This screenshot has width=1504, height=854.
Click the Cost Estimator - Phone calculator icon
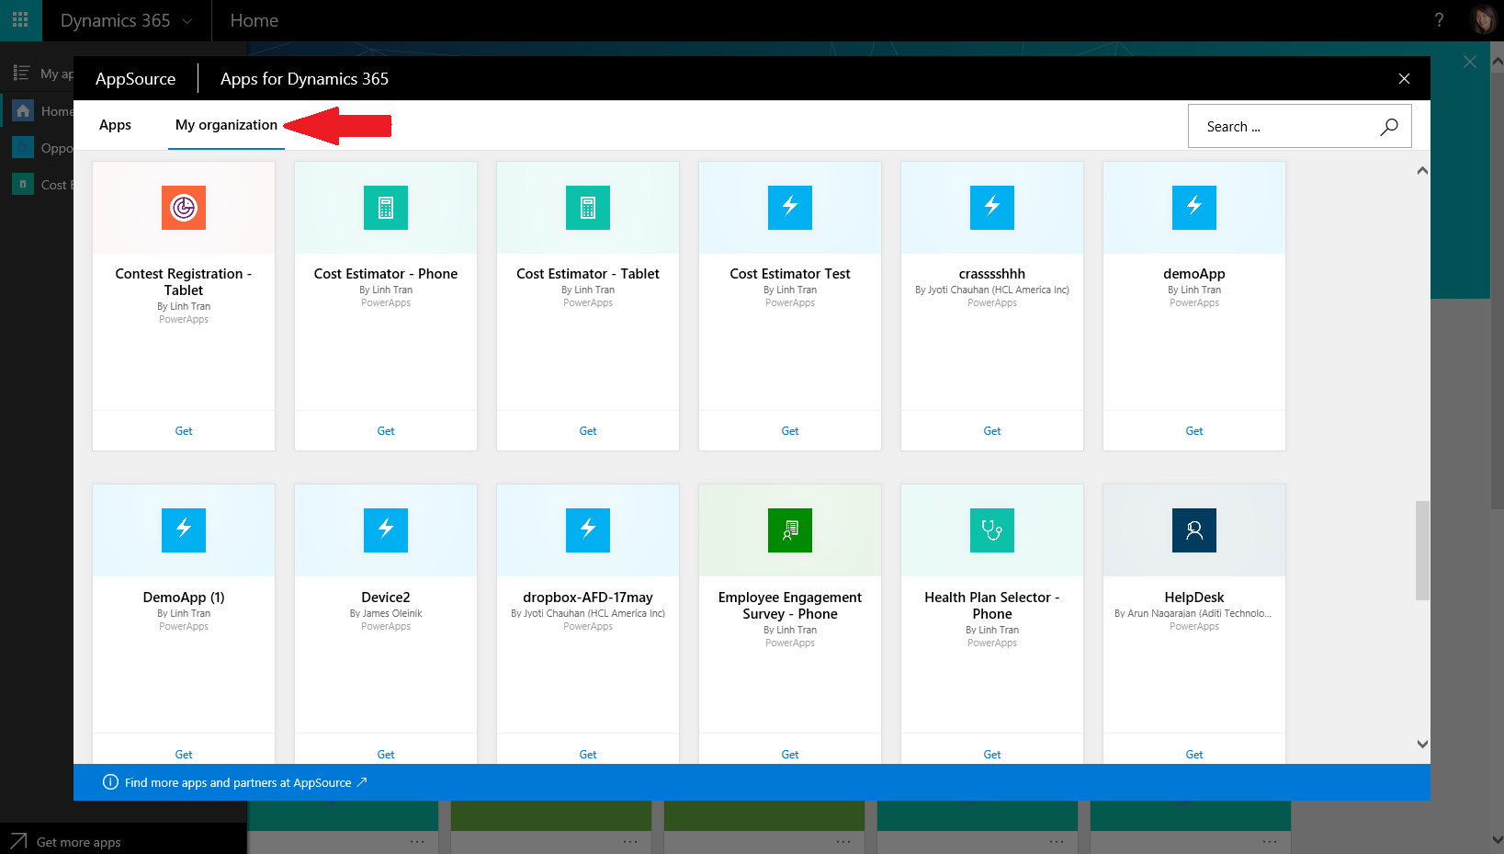click(385, 208)
